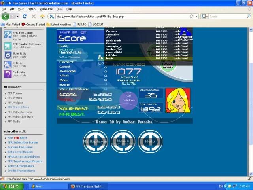Click the Firefox reload page button
The height and width of the screenshot is (190, 253).
[x=25, y=17]
